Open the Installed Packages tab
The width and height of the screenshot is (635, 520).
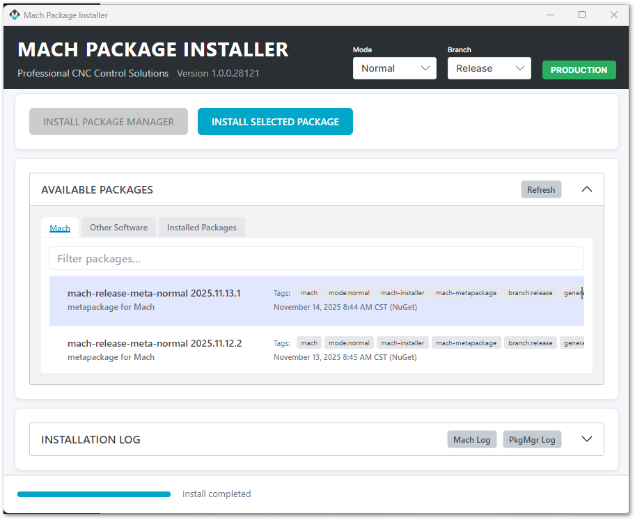tap(201, 228)
